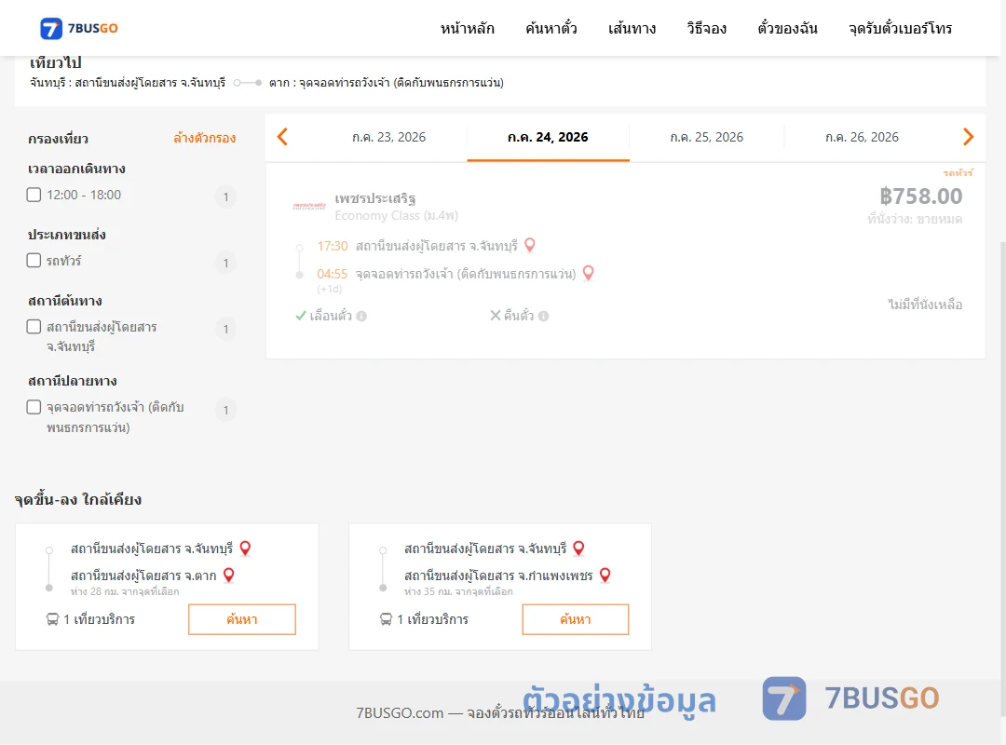
Task: Click the เพชรประเสริฐ operator logo
Action: 309,206
